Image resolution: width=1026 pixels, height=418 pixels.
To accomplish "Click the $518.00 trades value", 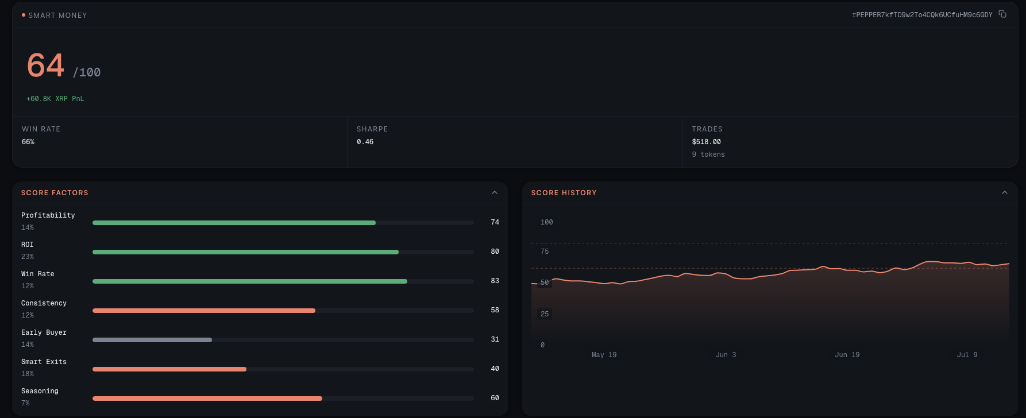I will (706, 142).
